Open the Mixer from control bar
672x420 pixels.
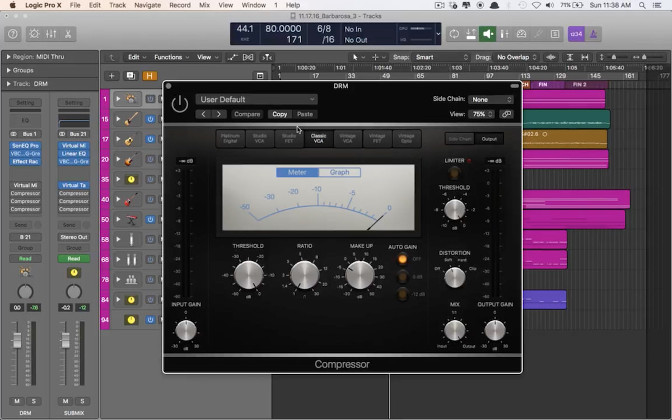[51, 34]
